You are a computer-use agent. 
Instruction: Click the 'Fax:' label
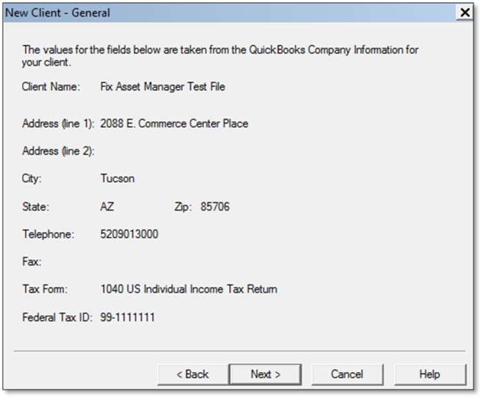[x=32, y=262]
